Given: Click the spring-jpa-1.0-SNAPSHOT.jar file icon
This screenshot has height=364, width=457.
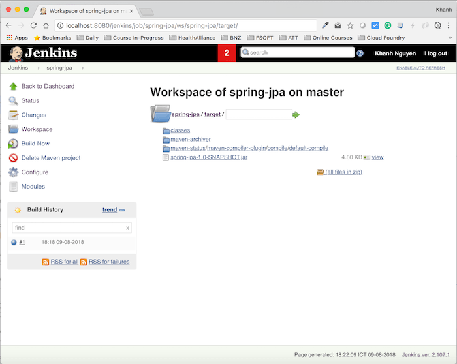Looking at the screenshot, I should 166,158.
